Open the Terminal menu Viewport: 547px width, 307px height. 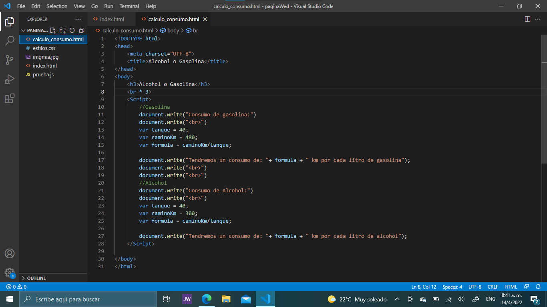tap(129, 6)
